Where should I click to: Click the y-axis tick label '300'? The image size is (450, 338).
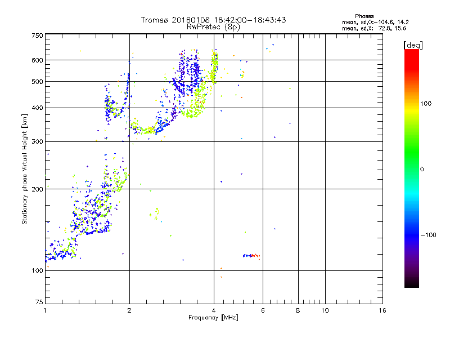click(37, 141)
